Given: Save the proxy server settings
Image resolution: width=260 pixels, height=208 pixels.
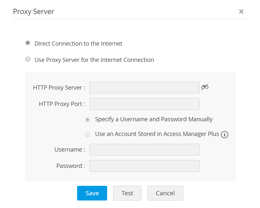Looking at the screenshot, I should [x=92, y=193].
